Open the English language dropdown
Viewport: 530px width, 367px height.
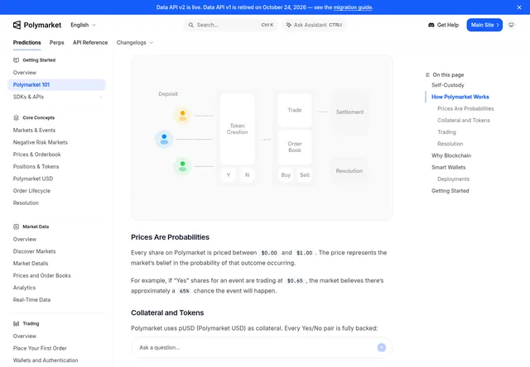click(83, 25)
